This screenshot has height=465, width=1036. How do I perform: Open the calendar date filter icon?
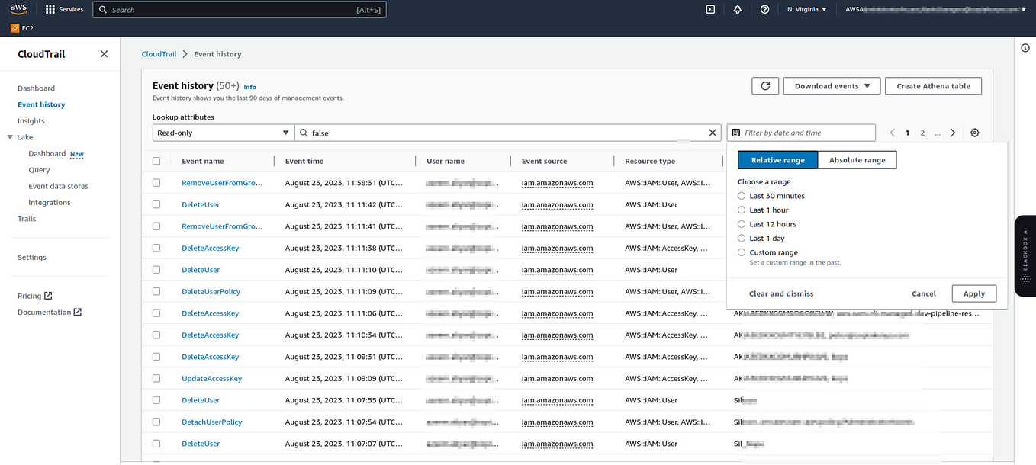tap(735, 132)
